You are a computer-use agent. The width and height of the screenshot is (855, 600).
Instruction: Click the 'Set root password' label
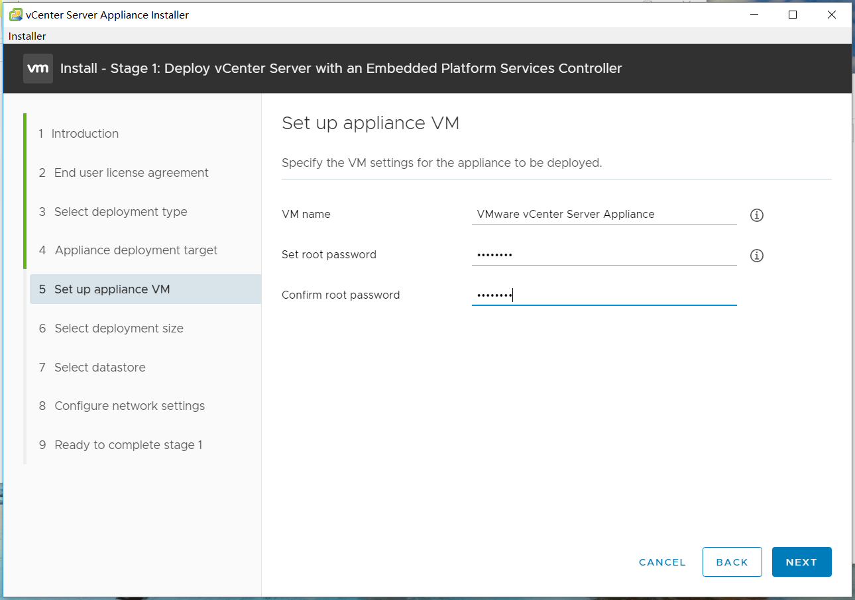point(329,255)
